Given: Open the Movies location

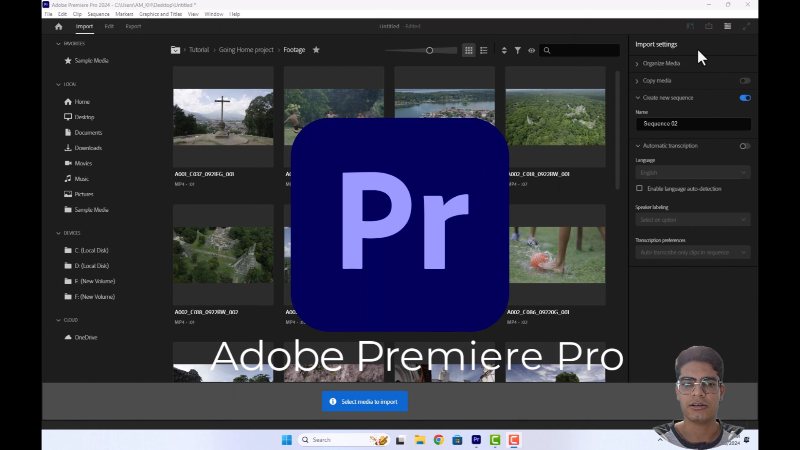Looking at the screenshot, I should coord(78,163).
